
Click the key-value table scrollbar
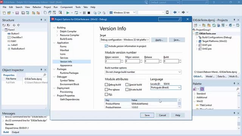click(x=179, y=103)
